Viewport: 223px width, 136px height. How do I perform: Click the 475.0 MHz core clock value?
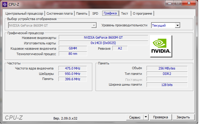tap(73, 68)
